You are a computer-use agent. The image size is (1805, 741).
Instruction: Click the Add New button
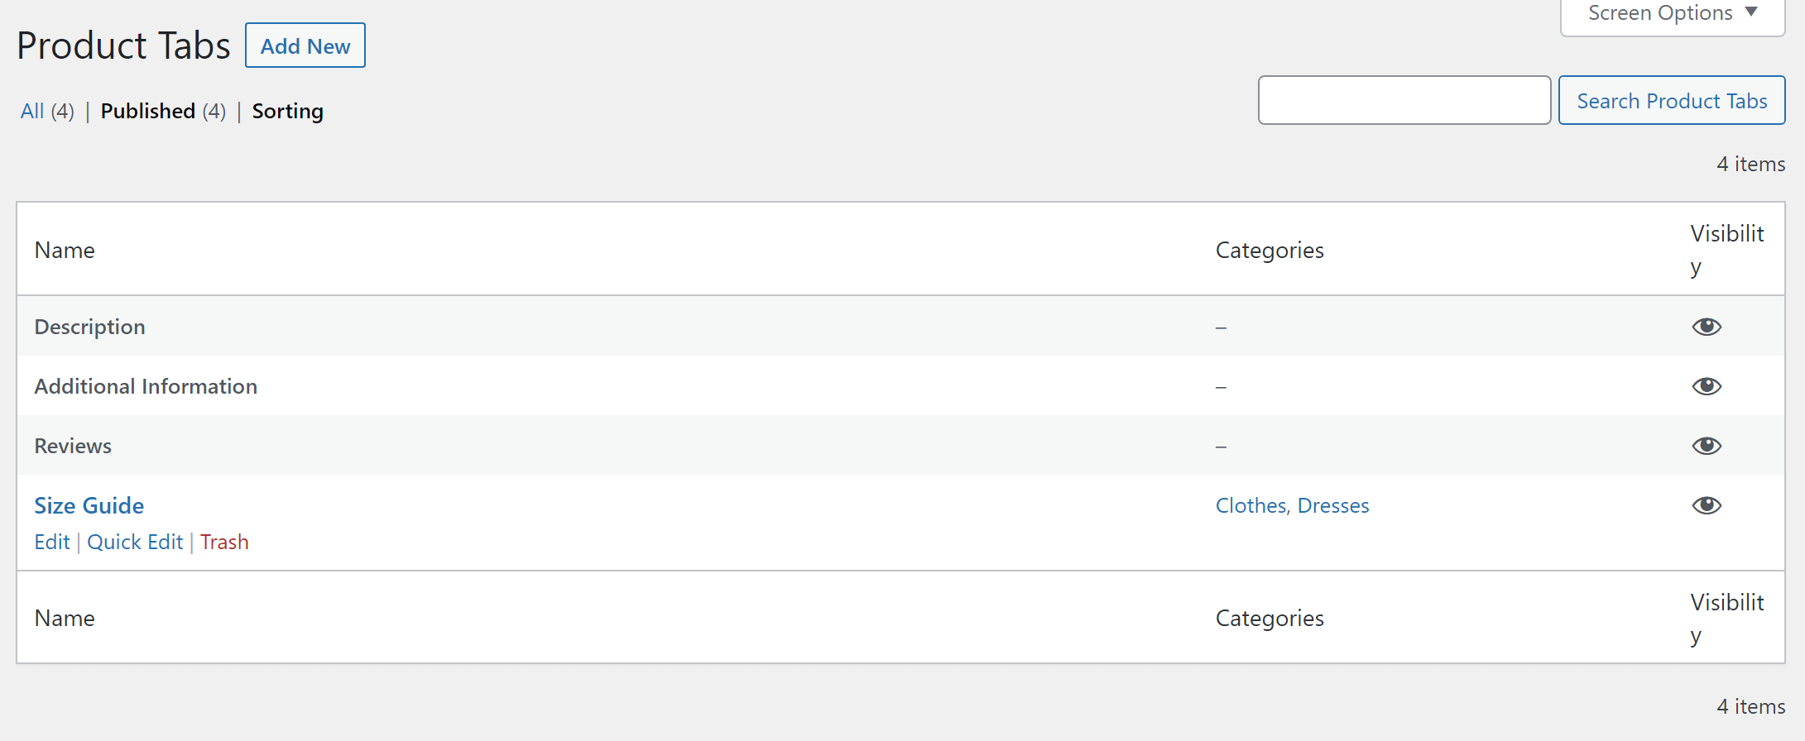pos(305,45)
